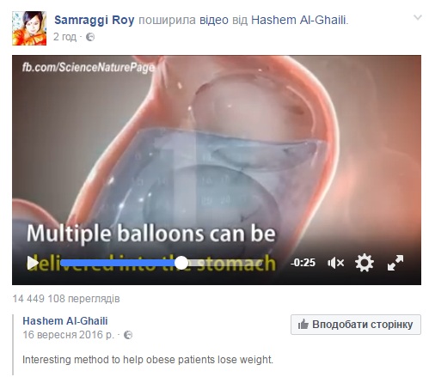Expand video to fullscreen
Viewport: 429px width, 377px height.
click(x=395, y=263)
